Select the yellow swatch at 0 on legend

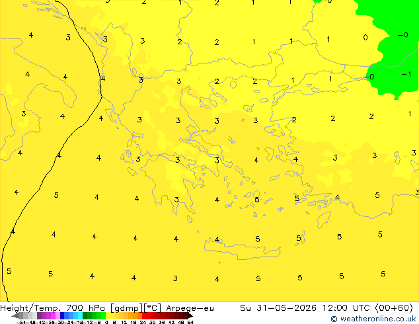(108, 315)
